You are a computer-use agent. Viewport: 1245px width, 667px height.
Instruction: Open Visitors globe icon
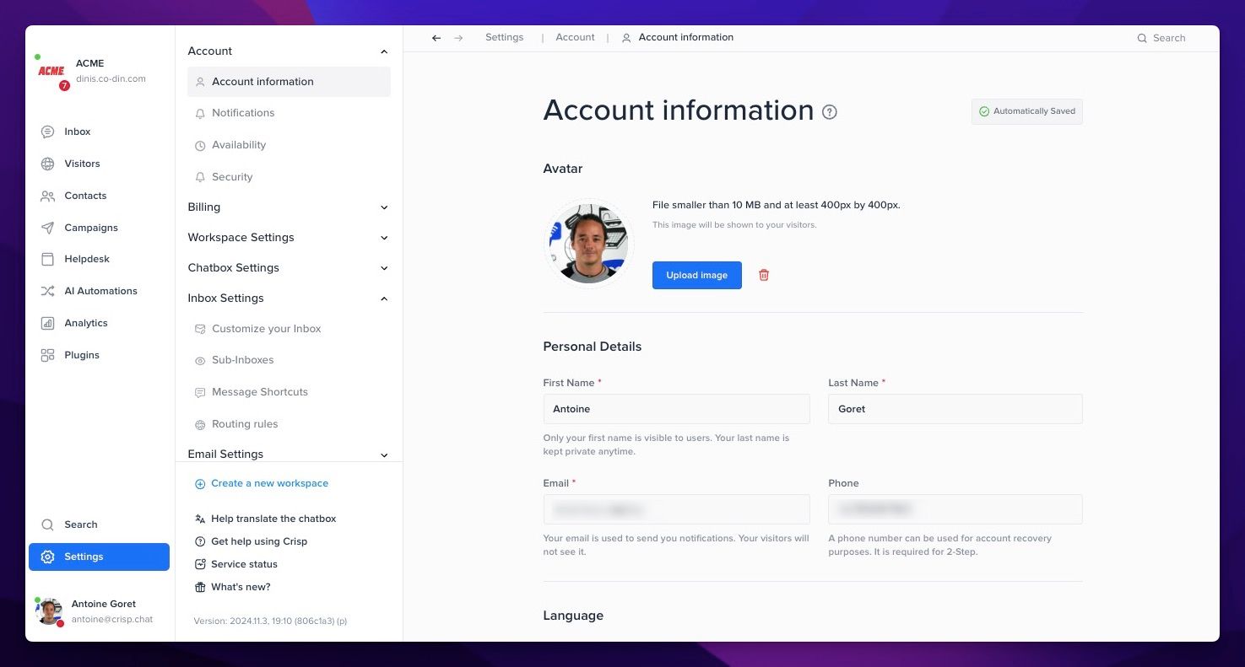(48, 164)
